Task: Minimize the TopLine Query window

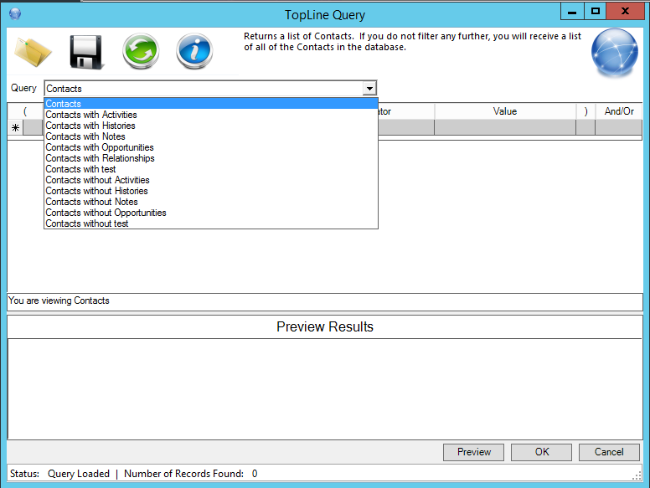Action: tap(572, 11)
